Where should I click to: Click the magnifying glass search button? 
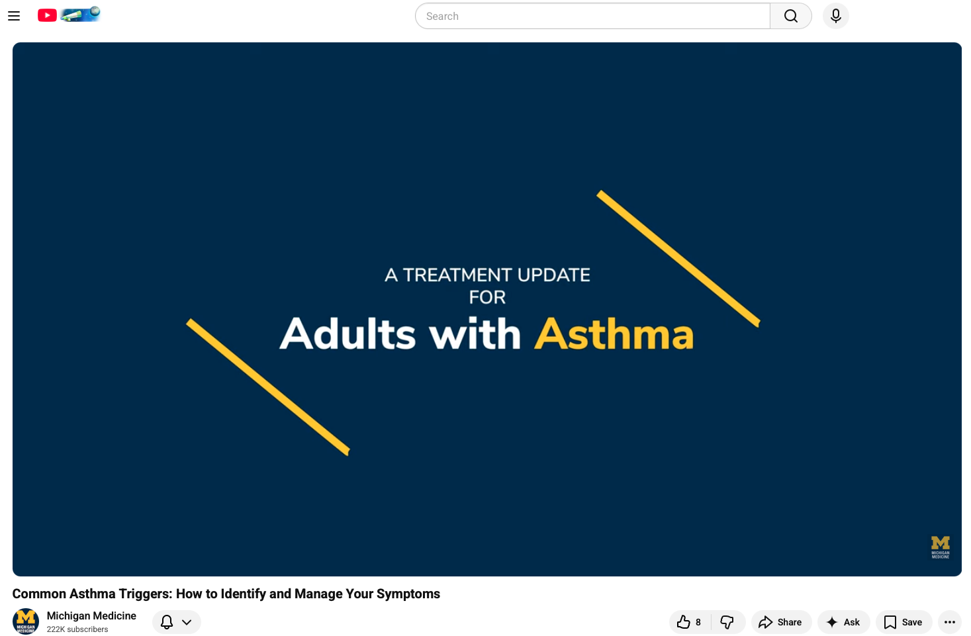point(790,16)
